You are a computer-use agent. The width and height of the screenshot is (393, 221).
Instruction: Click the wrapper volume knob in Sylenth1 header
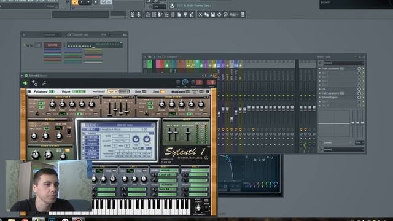pyautogui.click(x=185, y=82)
